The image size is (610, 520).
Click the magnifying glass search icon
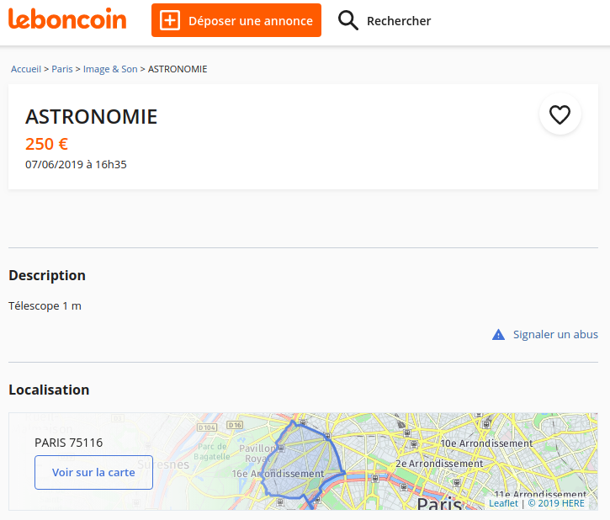348,20
